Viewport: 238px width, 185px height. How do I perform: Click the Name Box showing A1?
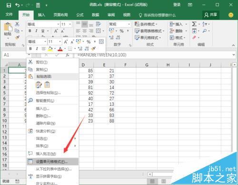[x=15, y=55]
